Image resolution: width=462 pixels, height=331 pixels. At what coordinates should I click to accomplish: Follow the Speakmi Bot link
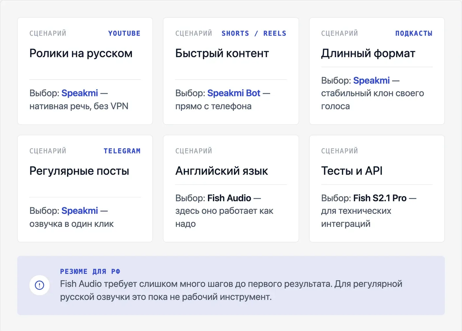click(234, 93)
